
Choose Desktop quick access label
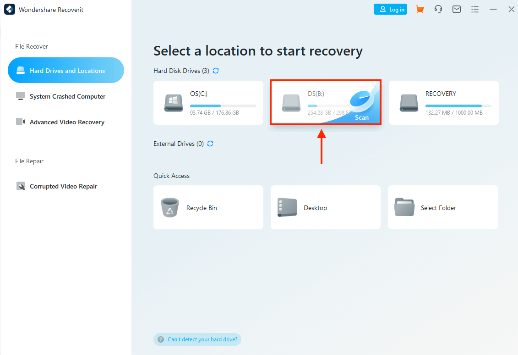(x=315, y=208)
